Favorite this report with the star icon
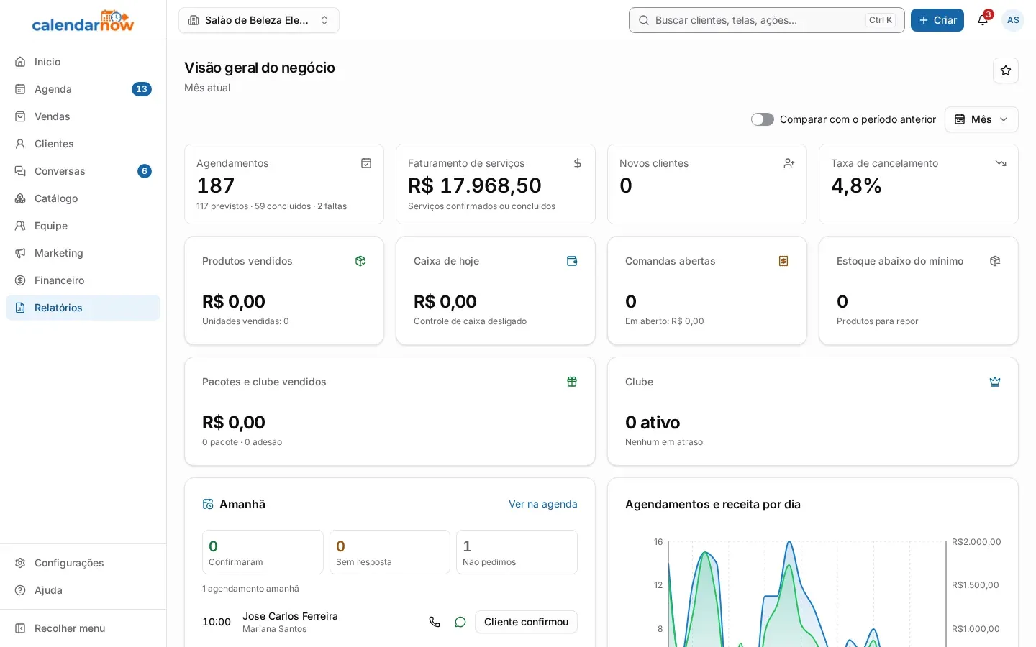The height and width of the screenshot is (647, 1036). 1006,70
